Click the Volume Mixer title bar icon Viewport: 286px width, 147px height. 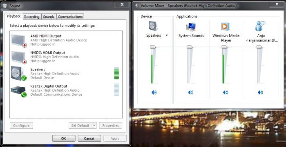point(136,6)
